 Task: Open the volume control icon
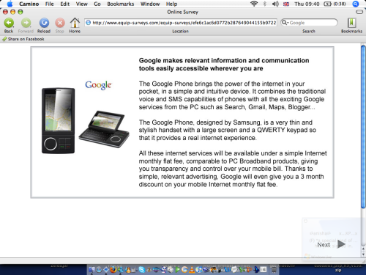coord(275,4)
